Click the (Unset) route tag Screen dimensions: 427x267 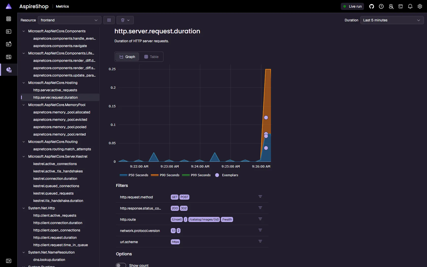point(177,219)
